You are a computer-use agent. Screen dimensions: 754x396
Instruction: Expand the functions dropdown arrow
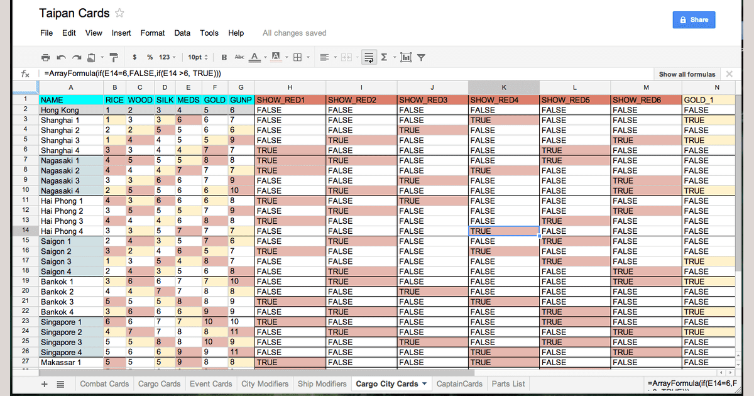pos(393,57)
